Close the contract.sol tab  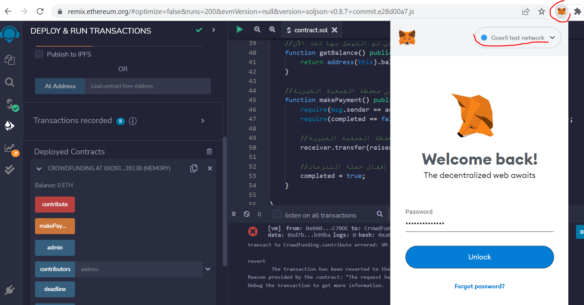[x=335, y=30]
